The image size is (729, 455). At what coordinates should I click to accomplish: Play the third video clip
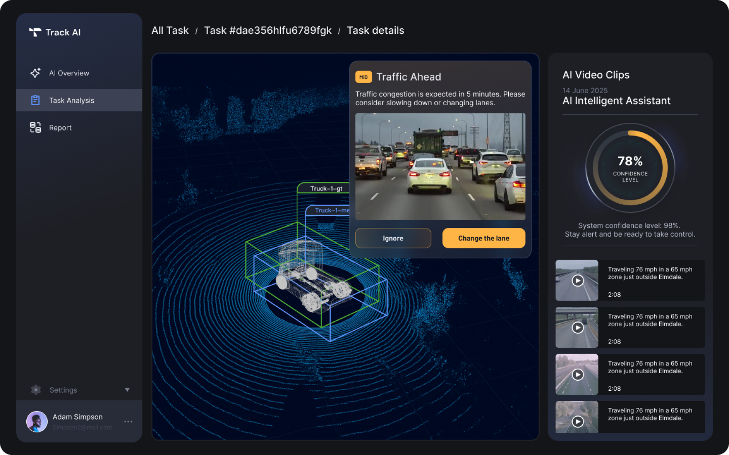(x=578, y=374)
